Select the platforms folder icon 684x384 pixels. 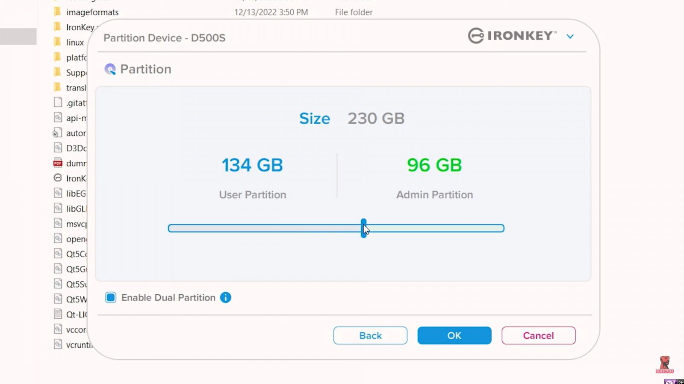click(58, 57)
